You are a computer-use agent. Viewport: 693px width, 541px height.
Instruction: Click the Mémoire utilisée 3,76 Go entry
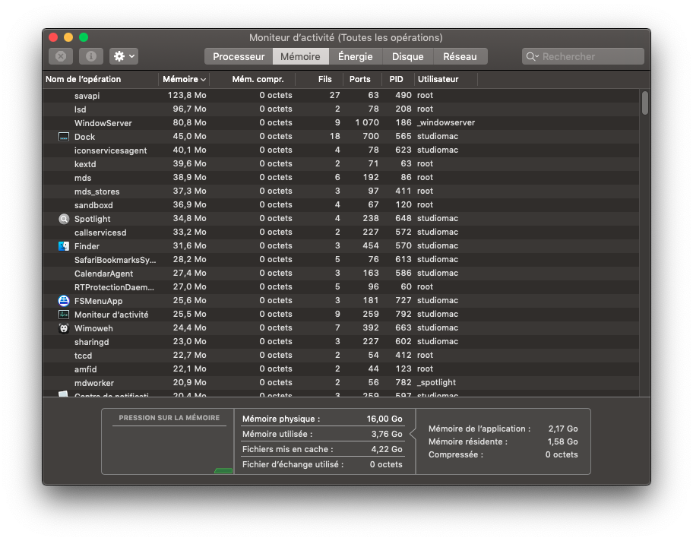(x=322, y=435)
